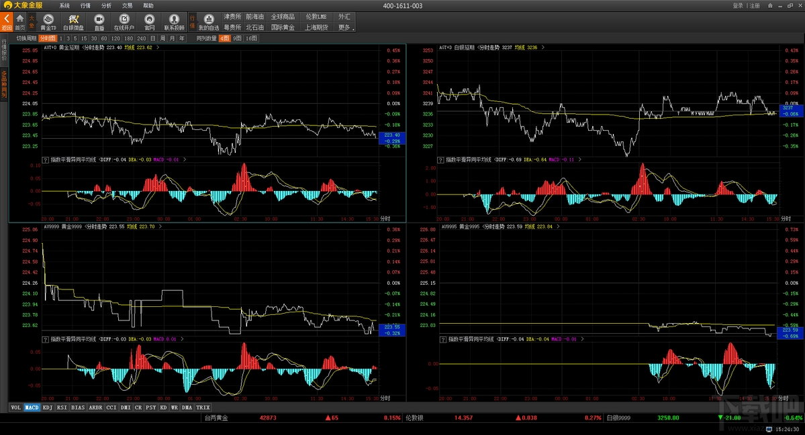Expand arrow after AGT+D 均线 3236
Viewport: 805px width, 435px height.
(x=542, y=48)
